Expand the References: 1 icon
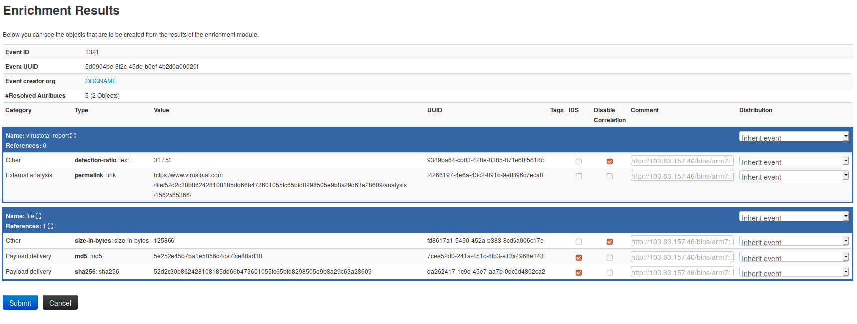857x324 pixels. click(50, 226)
